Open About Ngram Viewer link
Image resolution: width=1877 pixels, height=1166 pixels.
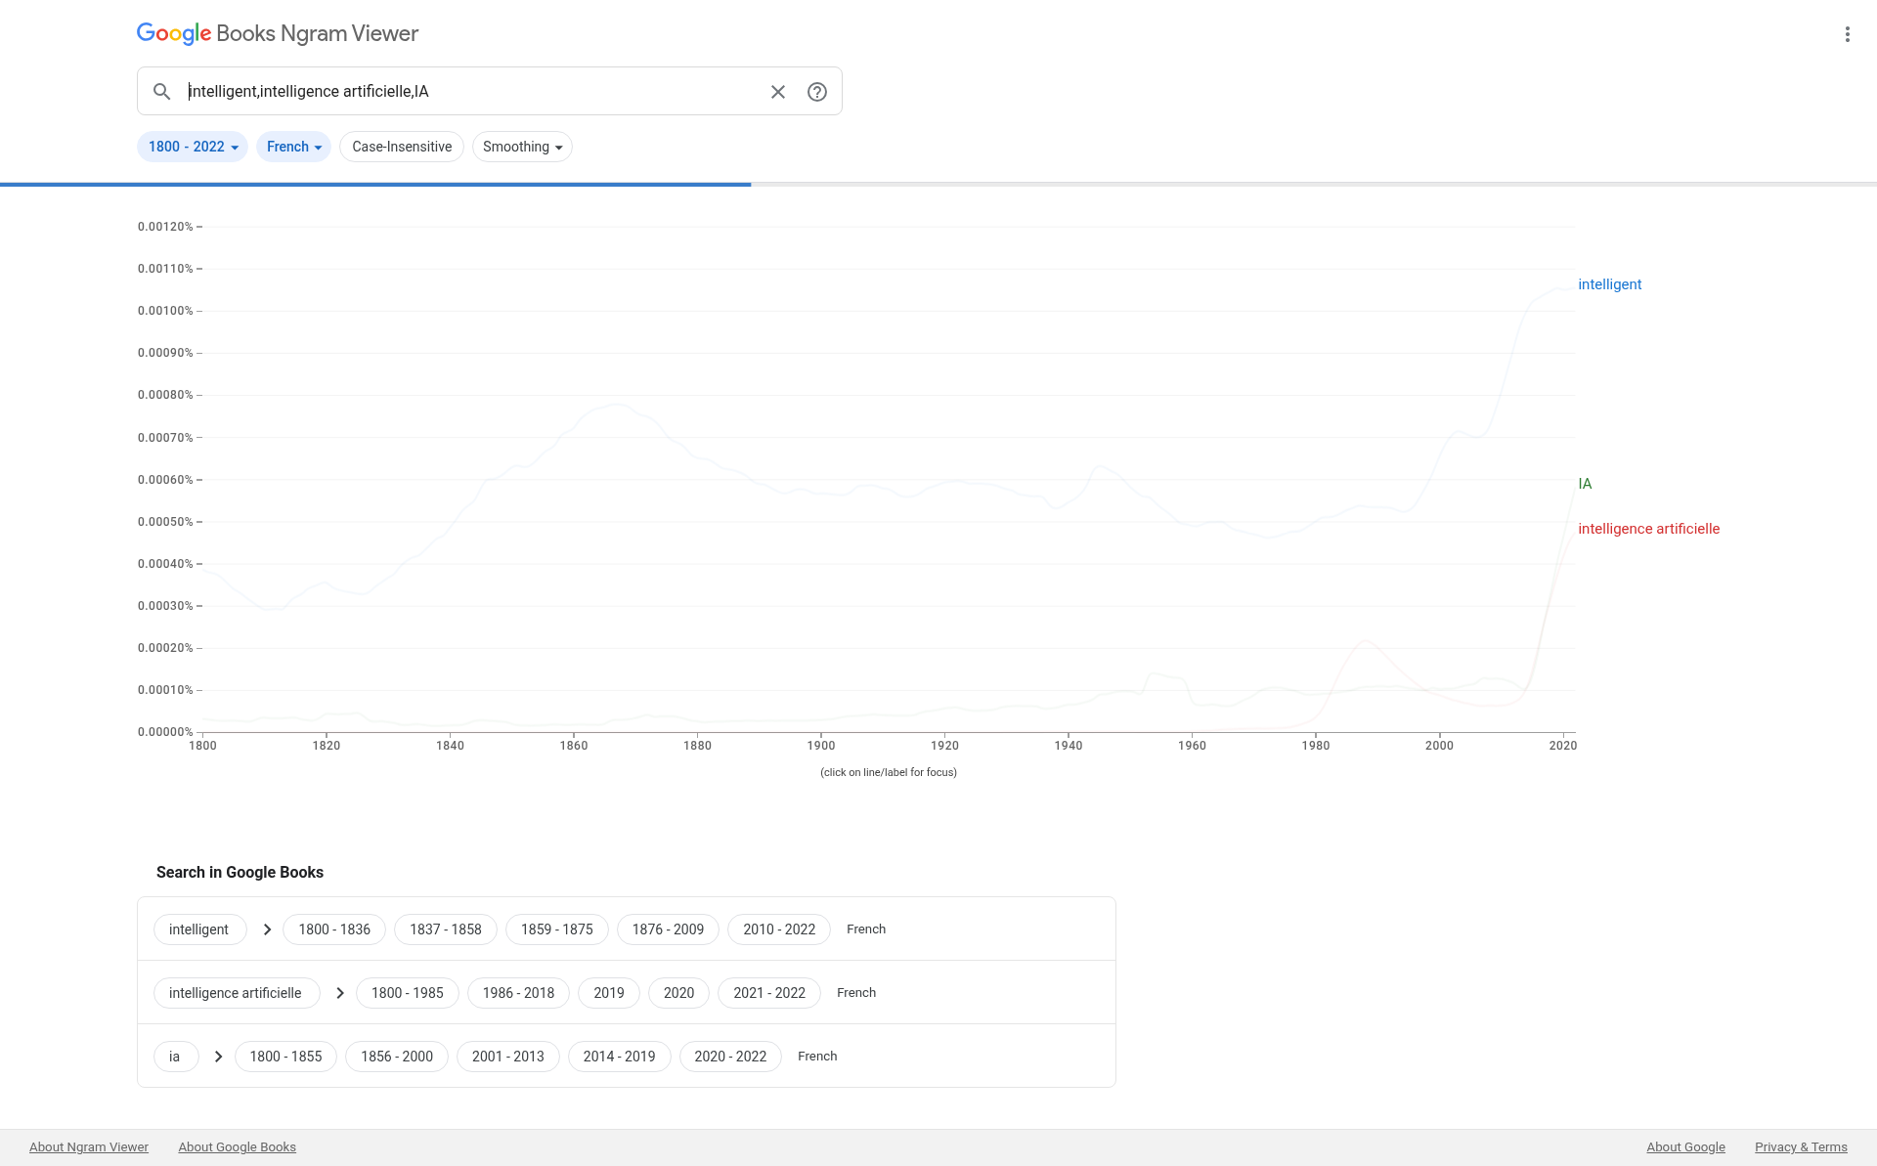(89, 1147)
